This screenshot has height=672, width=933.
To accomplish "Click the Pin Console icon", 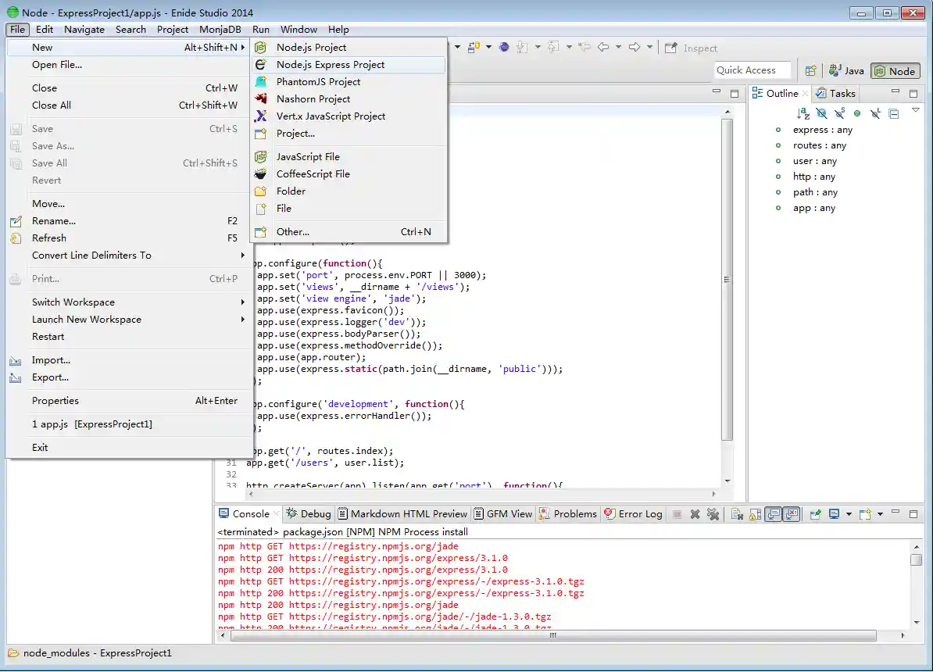I will coord(815,514).
